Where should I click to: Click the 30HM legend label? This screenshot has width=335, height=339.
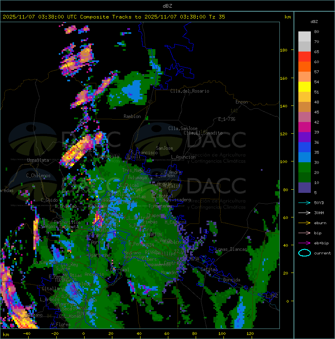pyautogui.click(x=319, y=213)
